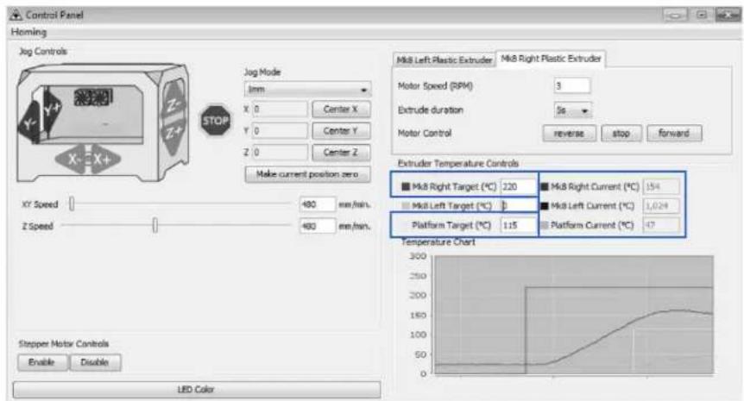Screen dimensions: 744x401
Task: Click the "Extruder Temperature Controls" label
Action: [x=458, y=164]
